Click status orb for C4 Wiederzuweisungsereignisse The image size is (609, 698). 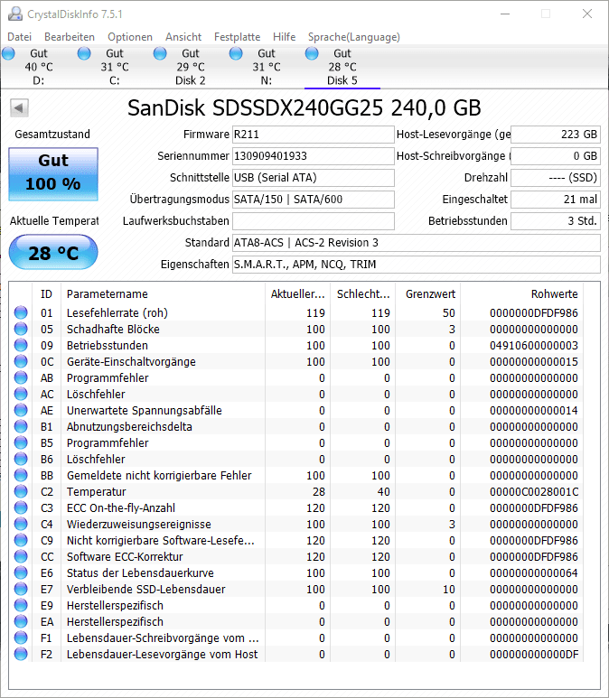click(x=21, y=524)
